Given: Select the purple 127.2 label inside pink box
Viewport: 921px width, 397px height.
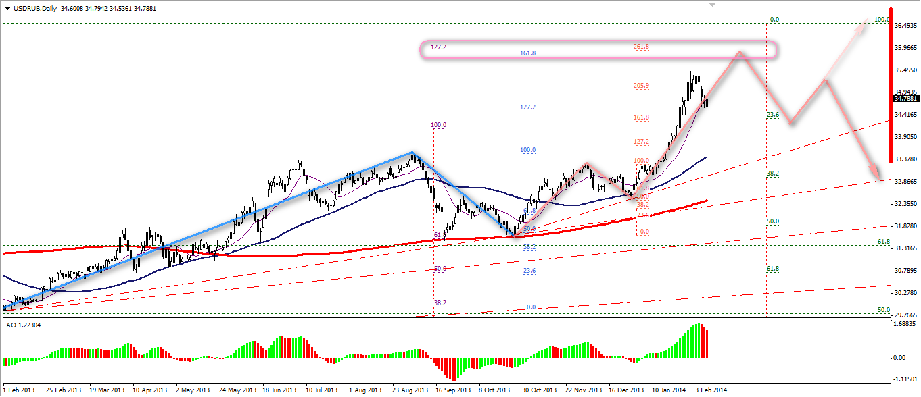Looking at the screenshot, I should pos(438,48).
